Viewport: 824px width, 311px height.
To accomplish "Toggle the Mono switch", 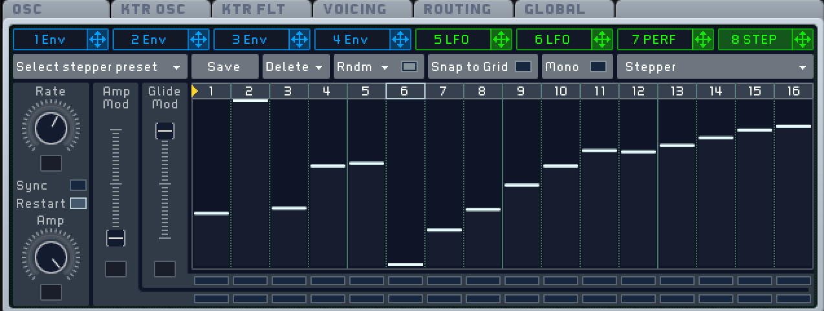I will coord(598,66).
